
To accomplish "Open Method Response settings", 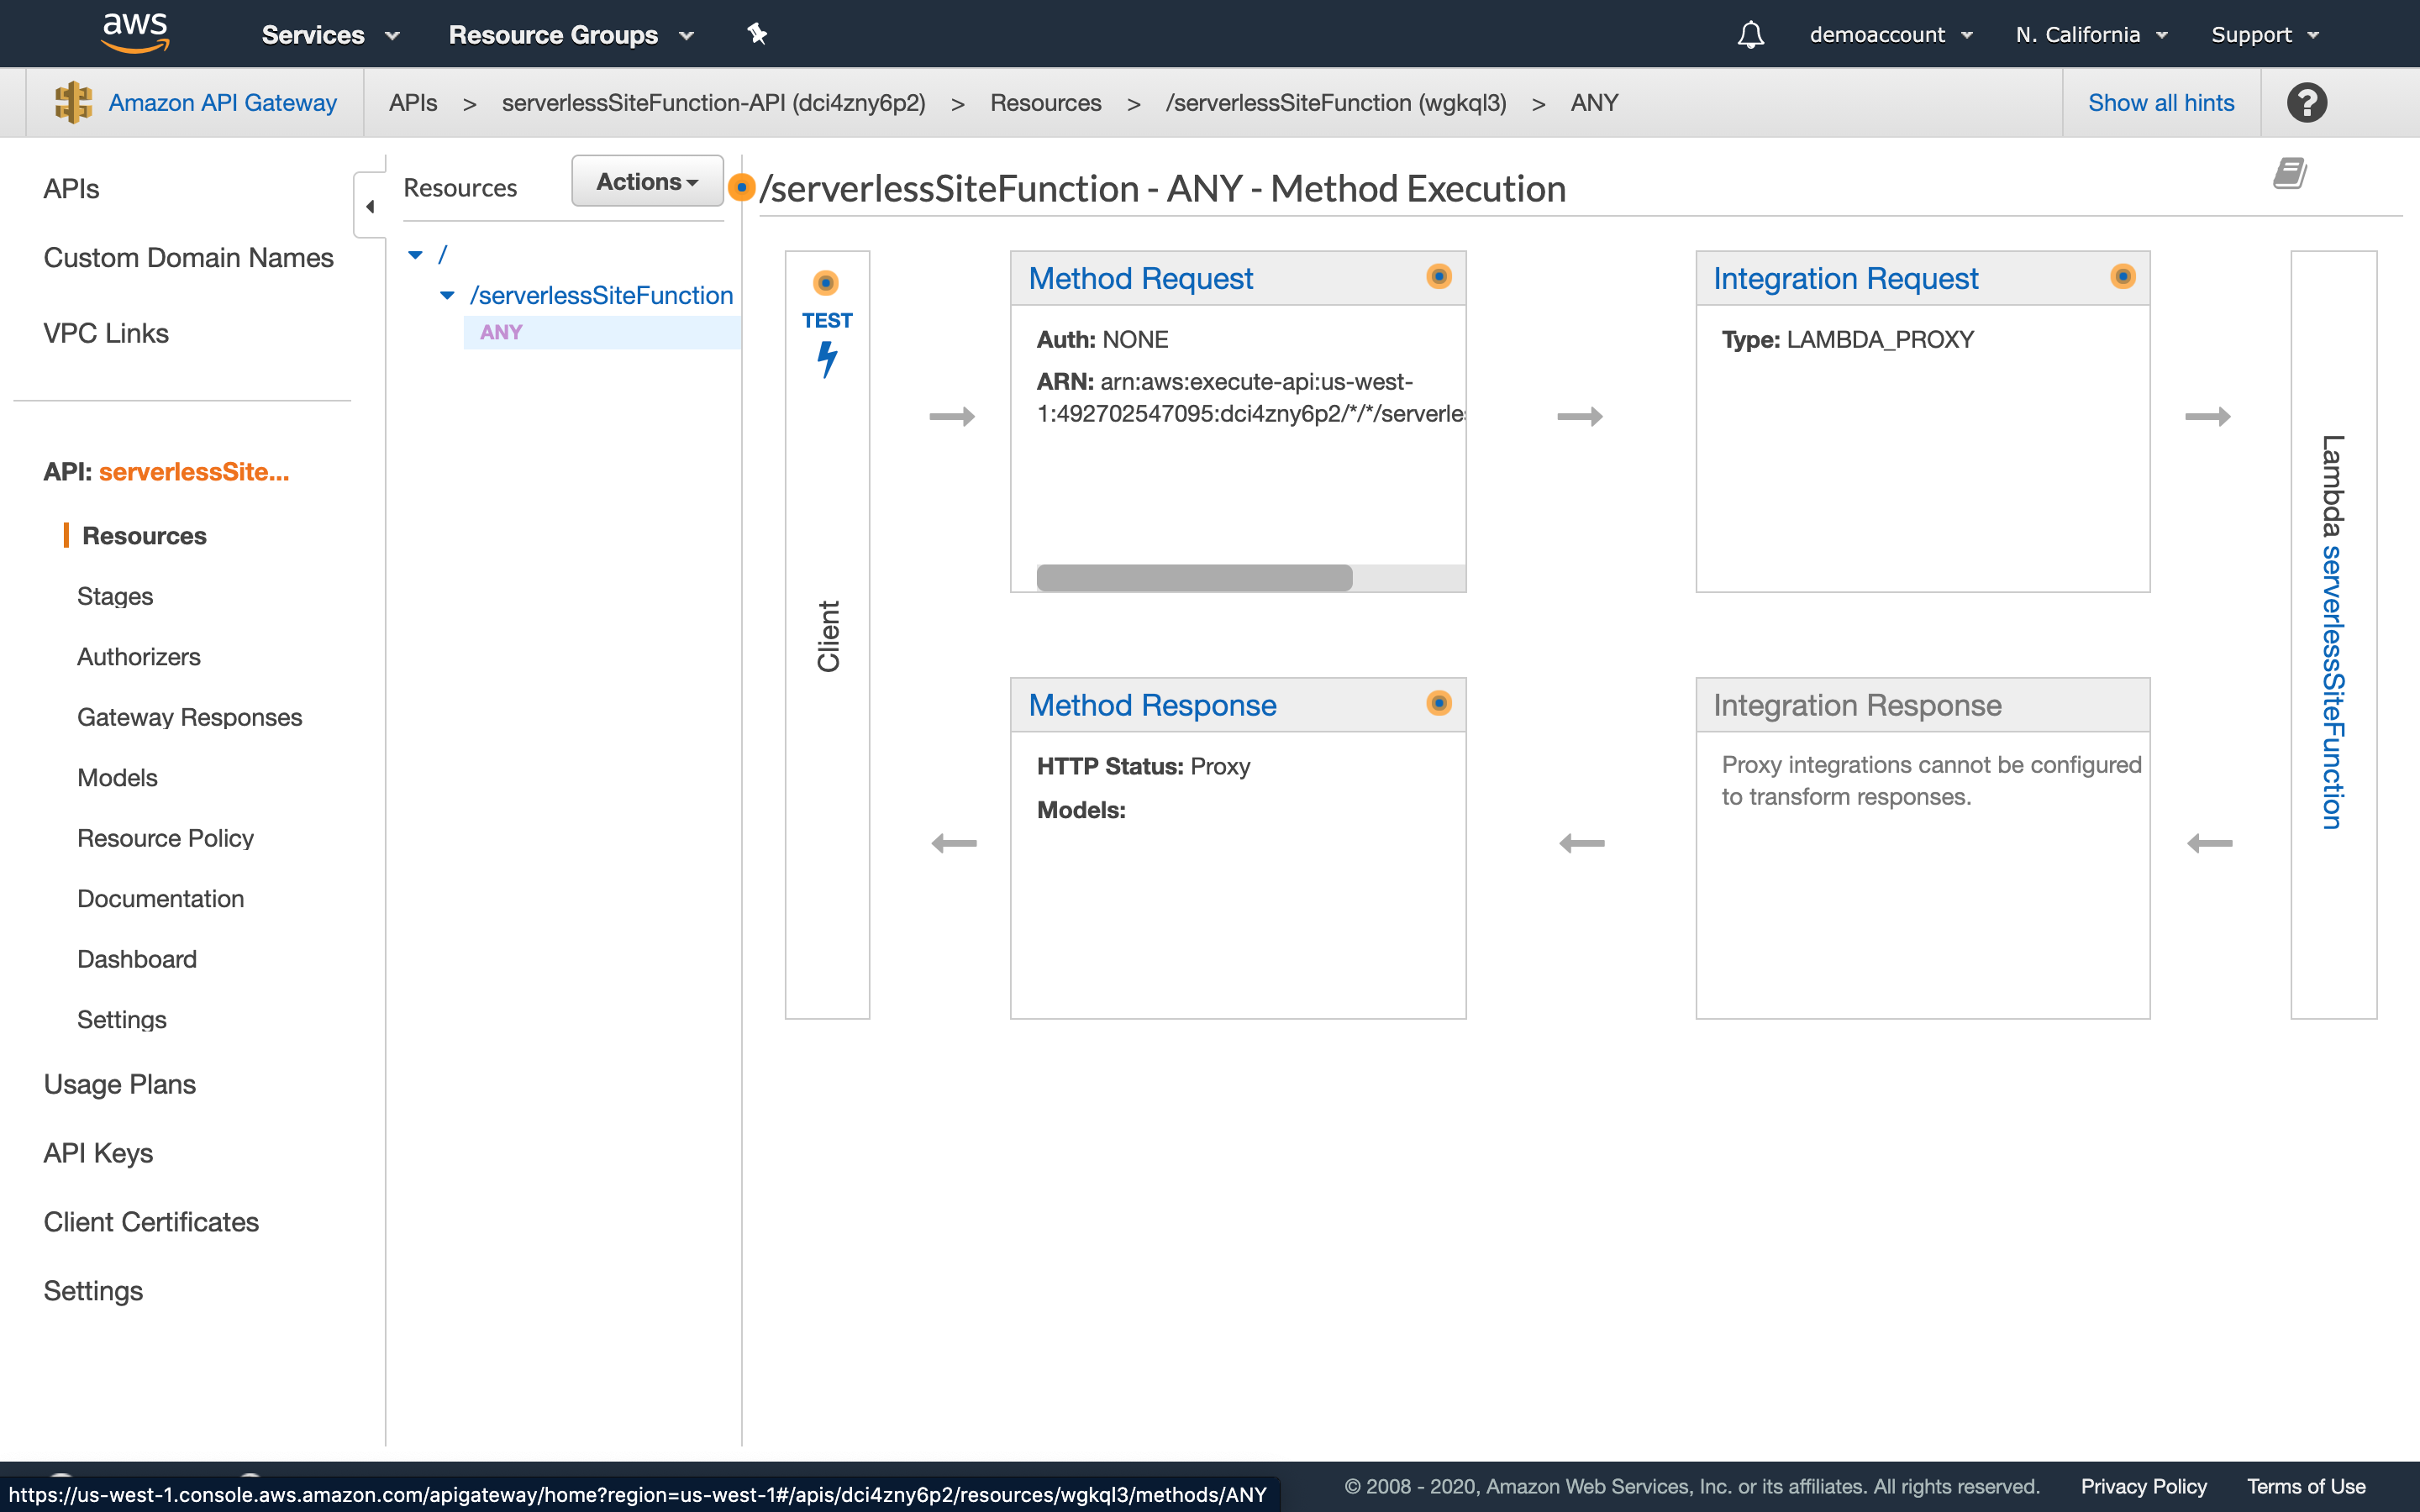I will click(1152, 705).
